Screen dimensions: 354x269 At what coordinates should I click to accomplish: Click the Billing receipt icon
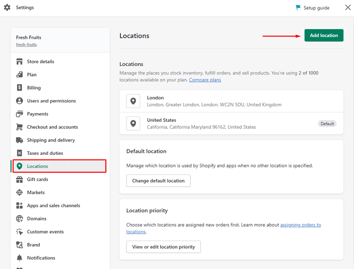pyautogui.click(x=19, y=88)
